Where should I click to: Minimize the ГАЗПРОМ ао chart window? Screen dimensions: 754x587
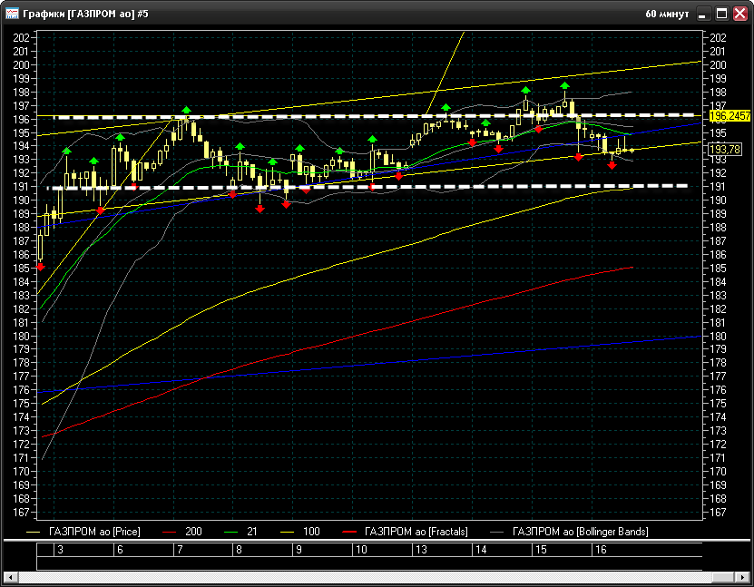pyautogui.click(x=704, y=14)
